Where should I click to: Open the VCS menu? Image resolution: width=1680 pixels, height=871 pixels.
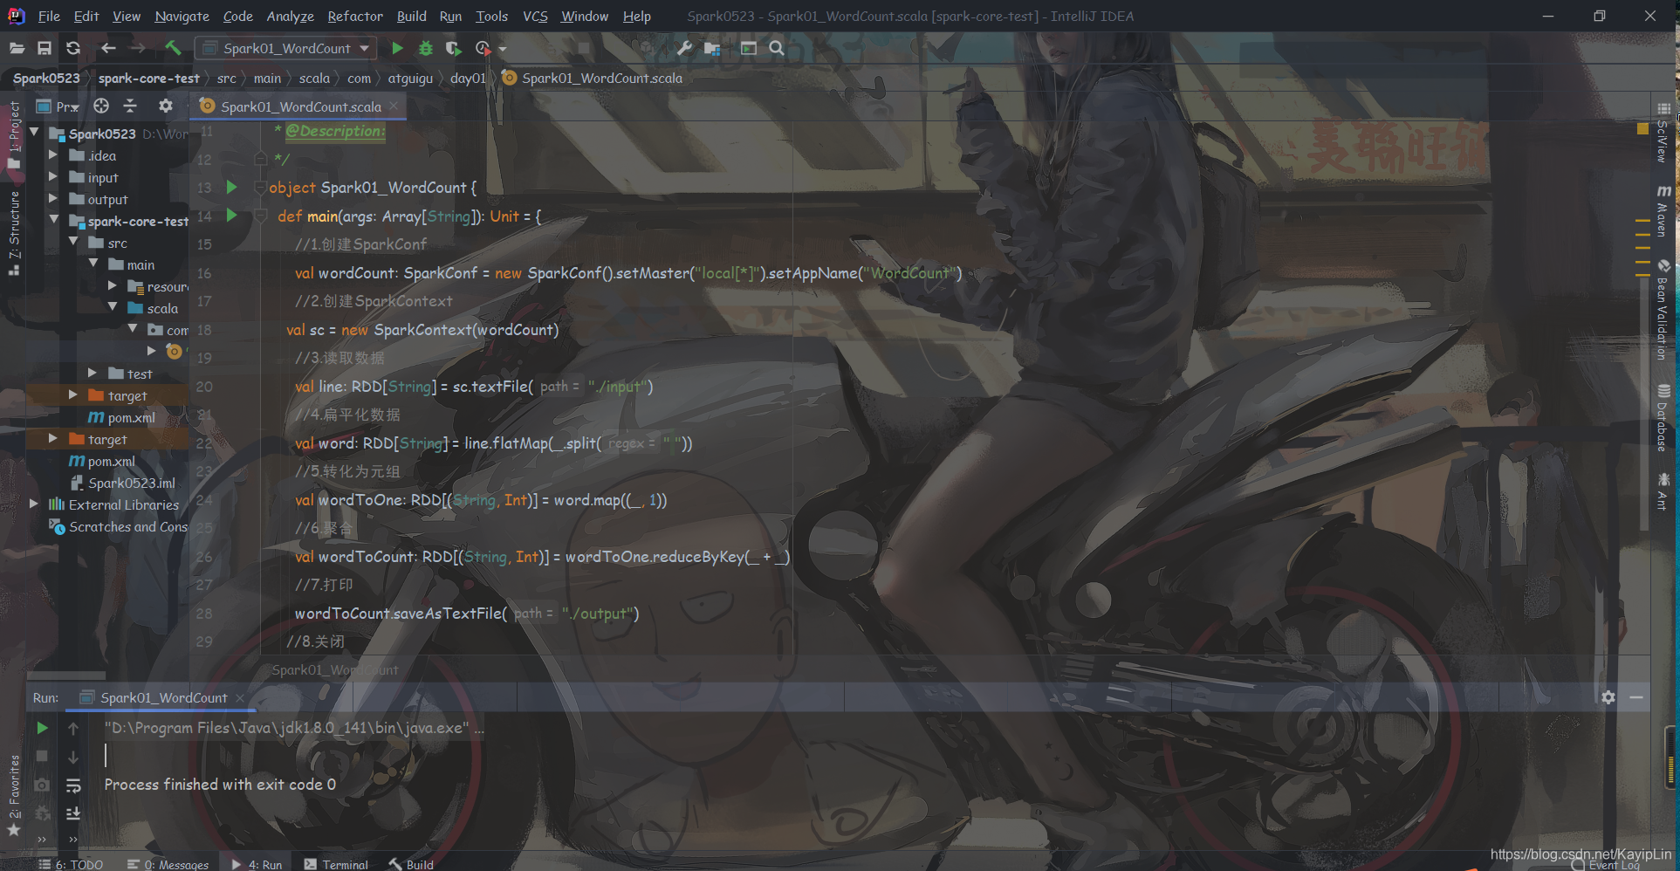click(x=535, y=16)
